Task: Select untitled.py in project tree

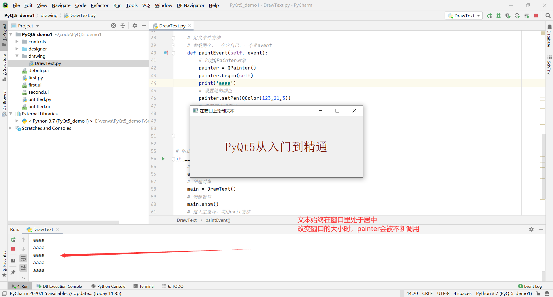Action: pyautogui.click(x=40, y=99)
